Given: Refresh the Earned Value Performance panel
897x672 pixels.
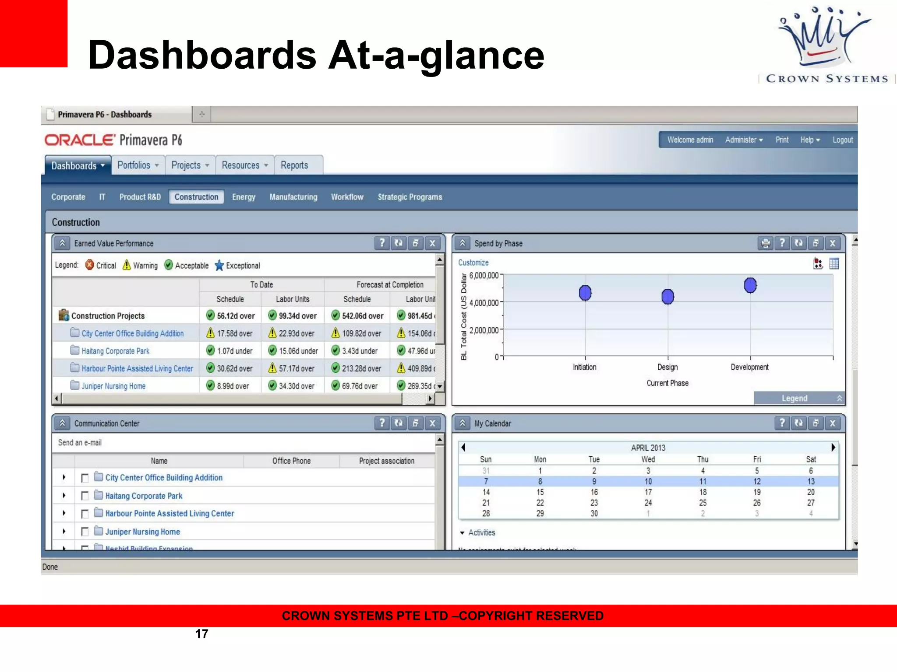Looking at the screenshot, I should click(398, 243).
